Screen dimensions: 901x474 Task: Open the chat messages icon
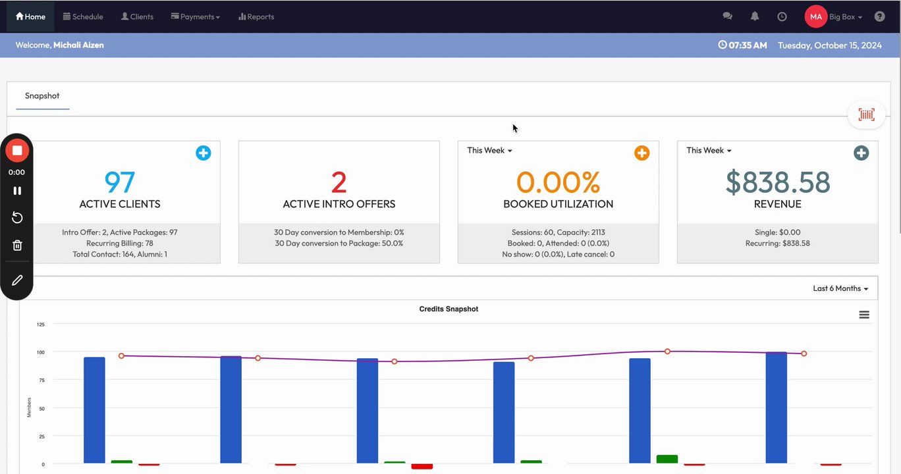727,16
